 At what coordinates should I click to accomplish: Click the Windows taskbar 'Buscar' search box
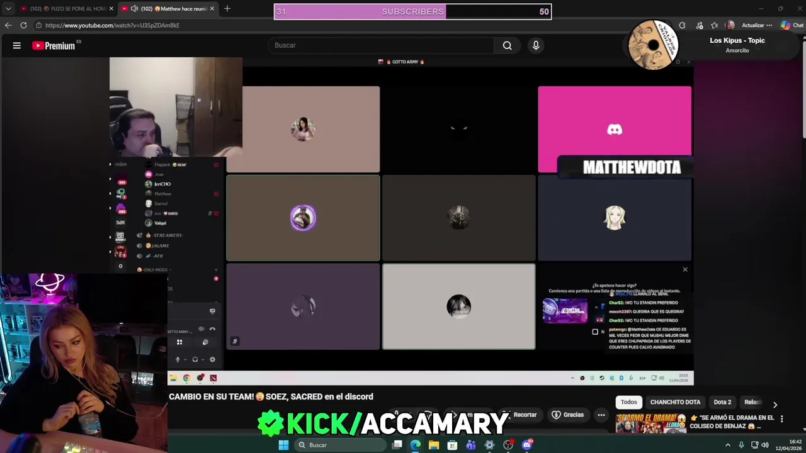(x=340, y=445)
